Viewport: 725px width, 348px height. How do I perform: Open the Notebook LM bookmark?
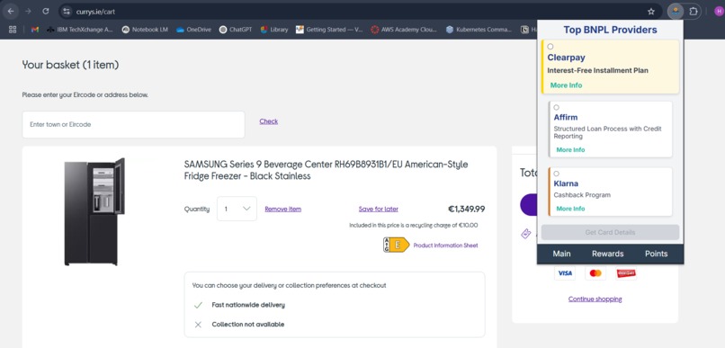point(145,30)
